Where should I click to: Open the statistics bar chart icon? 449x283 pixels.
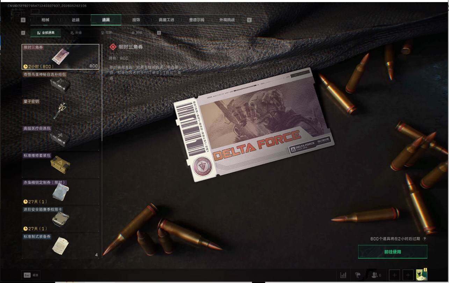click(343, 275)
